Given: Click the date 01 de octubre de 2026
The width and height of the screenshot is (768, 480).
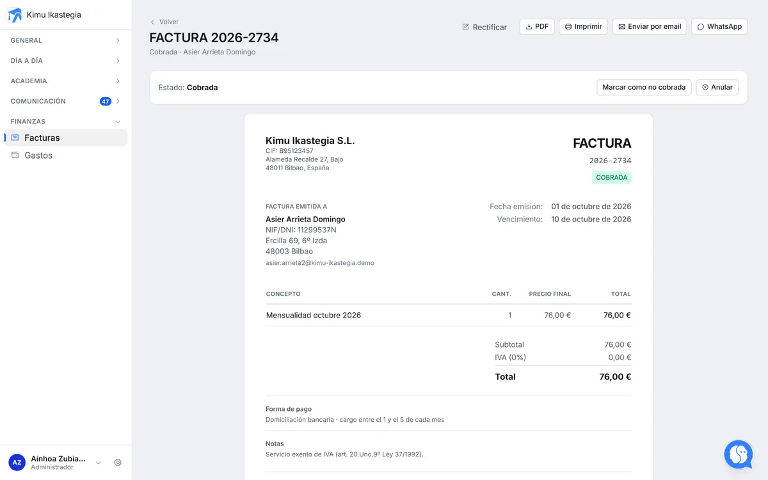Looking at the screenshot, I should click(x=591, y=207).
